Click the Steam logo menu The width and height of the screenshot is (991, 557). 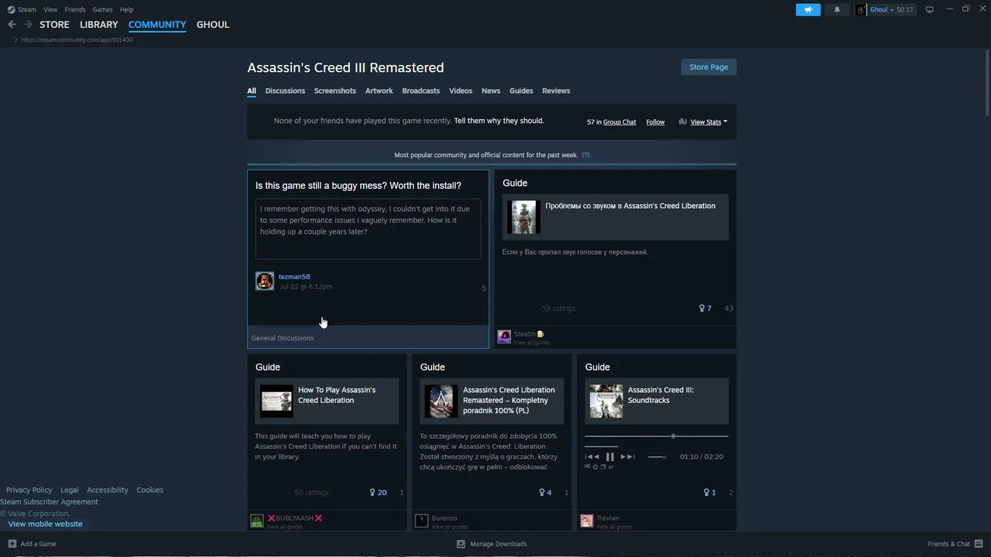coord(11,9)
